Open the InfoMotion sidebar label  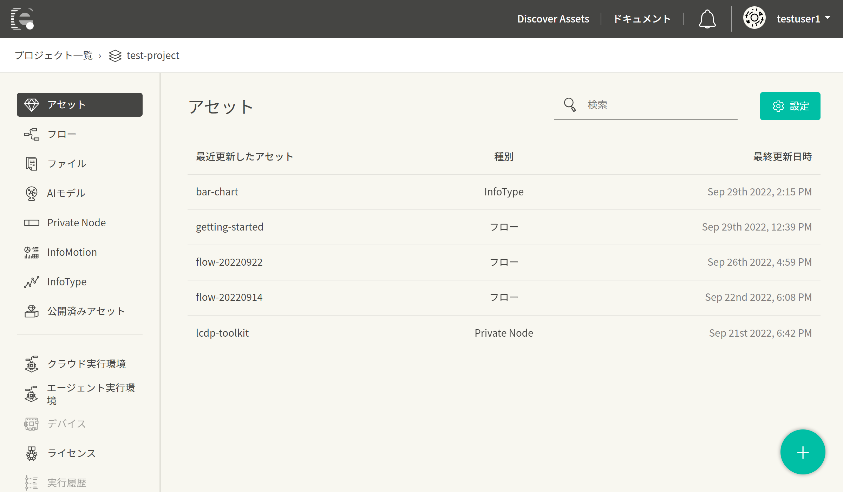click(x=72, y=252)
